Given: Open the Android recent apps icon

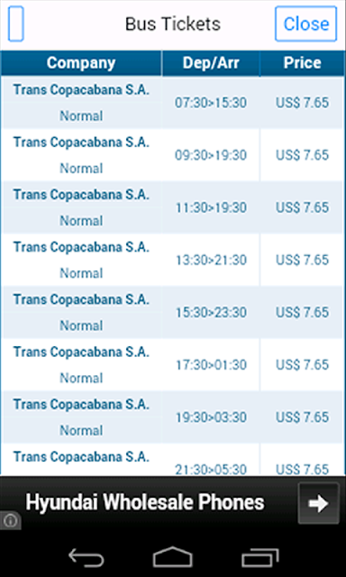Looking at the screenshot, I should (259, 557).
